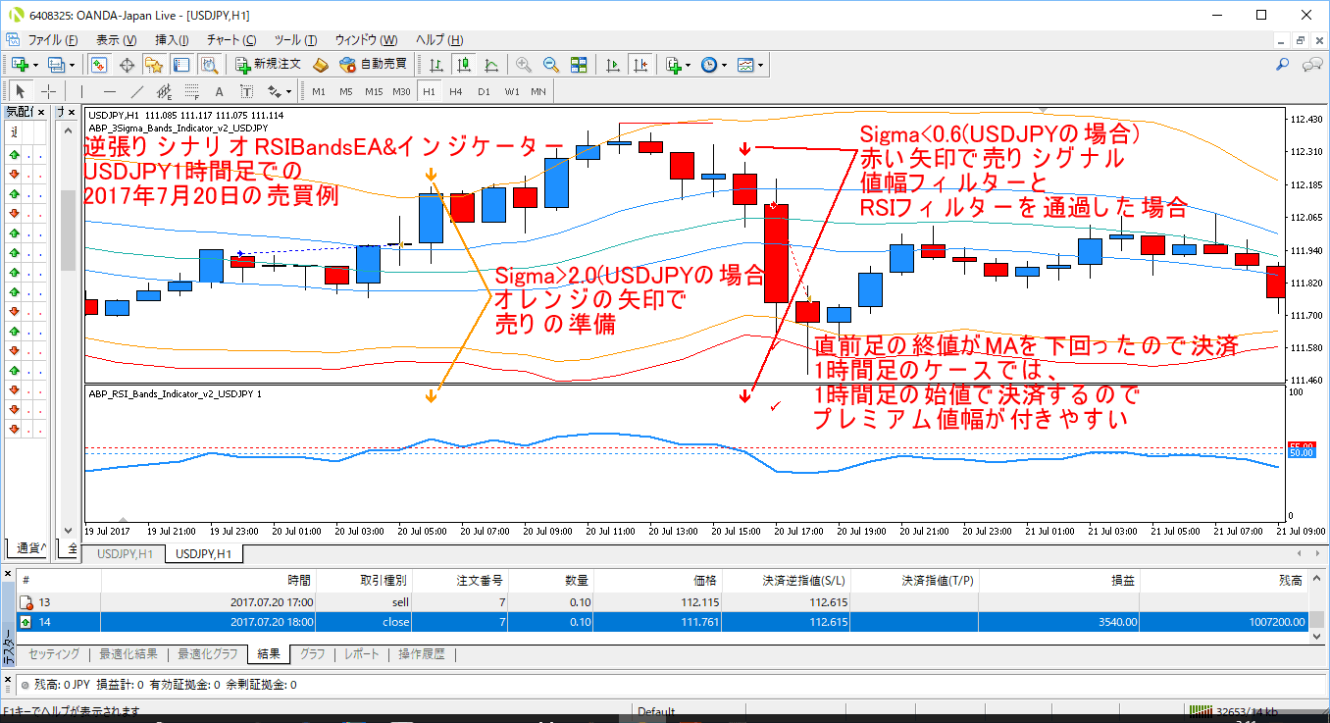Select the Horizontal Line tool
Screen dimensions: 1330x723
pyautogui.click(x=110, y=91)
